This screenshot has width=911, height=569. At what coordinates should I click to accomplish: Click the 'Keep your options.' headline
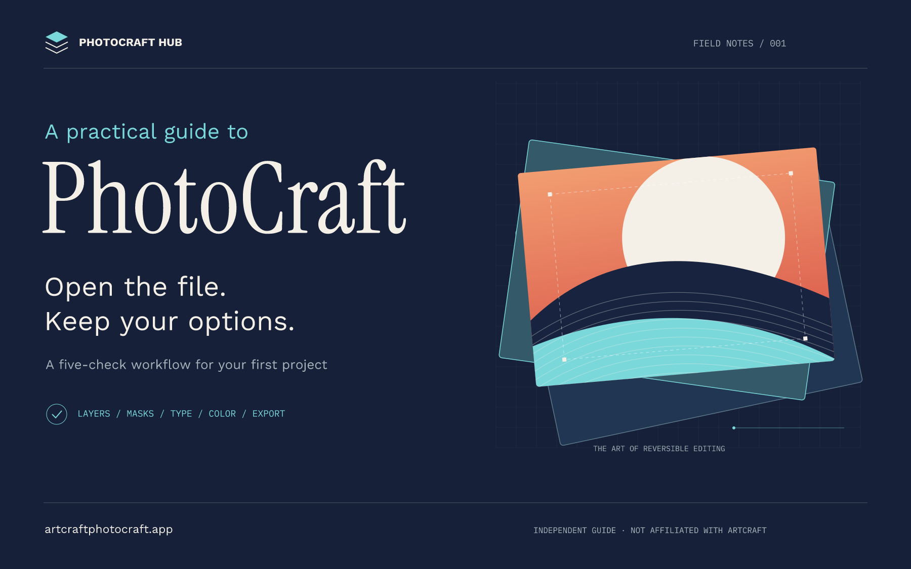tap(170, 322)
